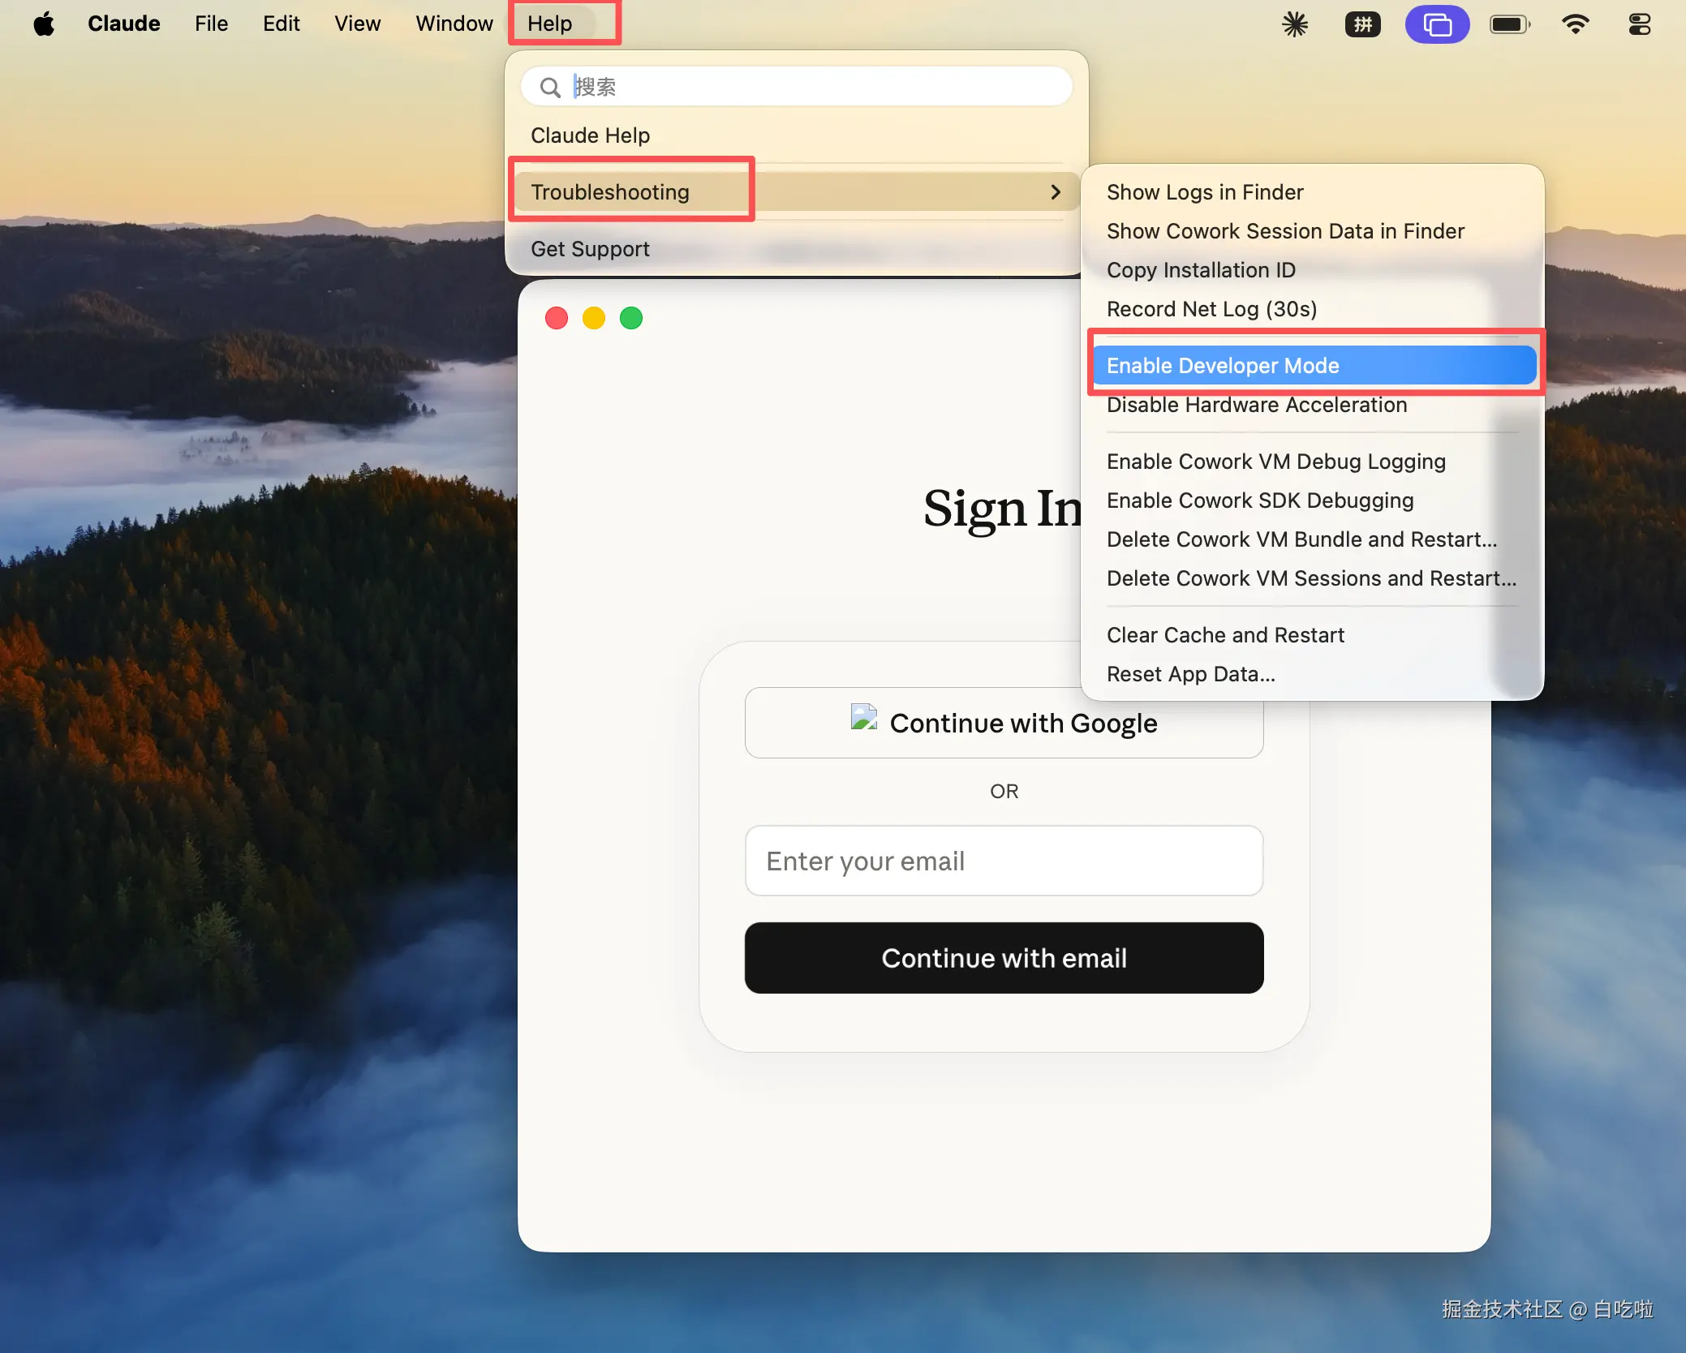Close the Sign In window with the red button

557,318
